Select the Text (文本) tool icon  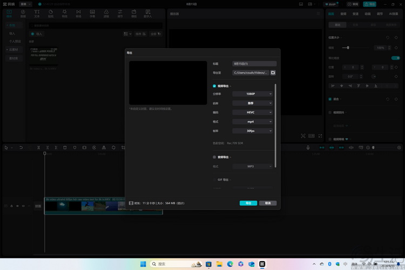tap(37, 12)
